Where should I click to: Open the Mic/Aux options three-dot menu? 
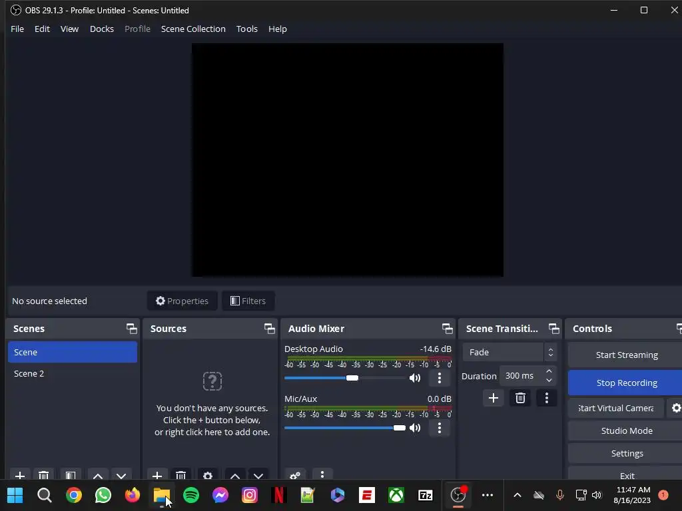pyautogui.click(x=440, y=428)
